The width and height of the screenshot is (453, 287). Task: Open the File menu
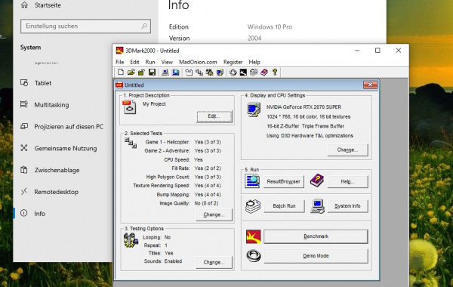coord(119,62)
